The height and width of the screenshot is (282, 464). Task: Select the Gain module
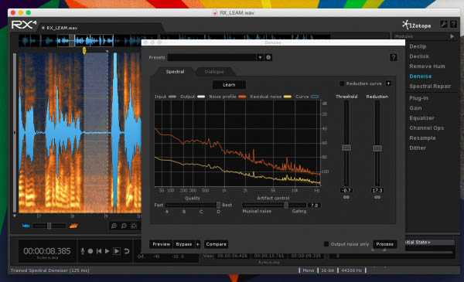pyautogui.click(x=415, y=108)
